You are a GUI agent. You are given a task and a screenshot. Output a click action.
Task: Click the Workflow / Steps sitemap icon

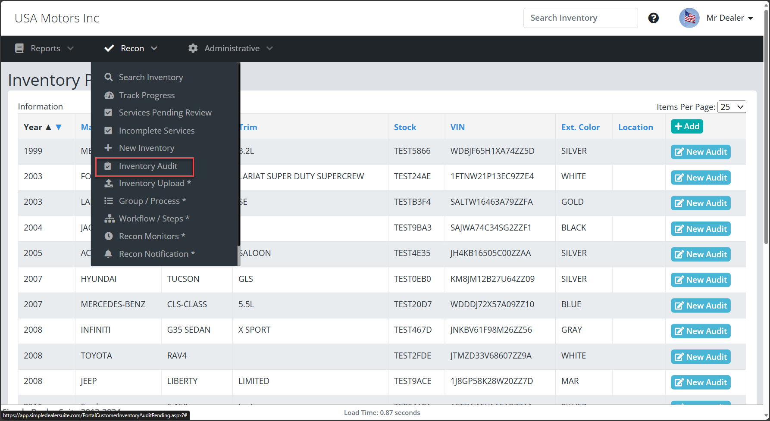click(x=109, y=218)
